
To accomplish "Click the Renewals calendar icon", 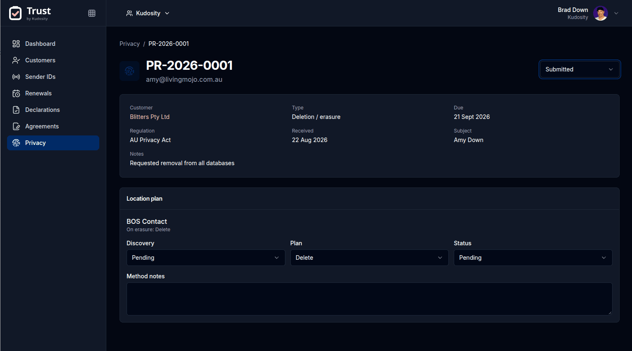I will [16, 93].
